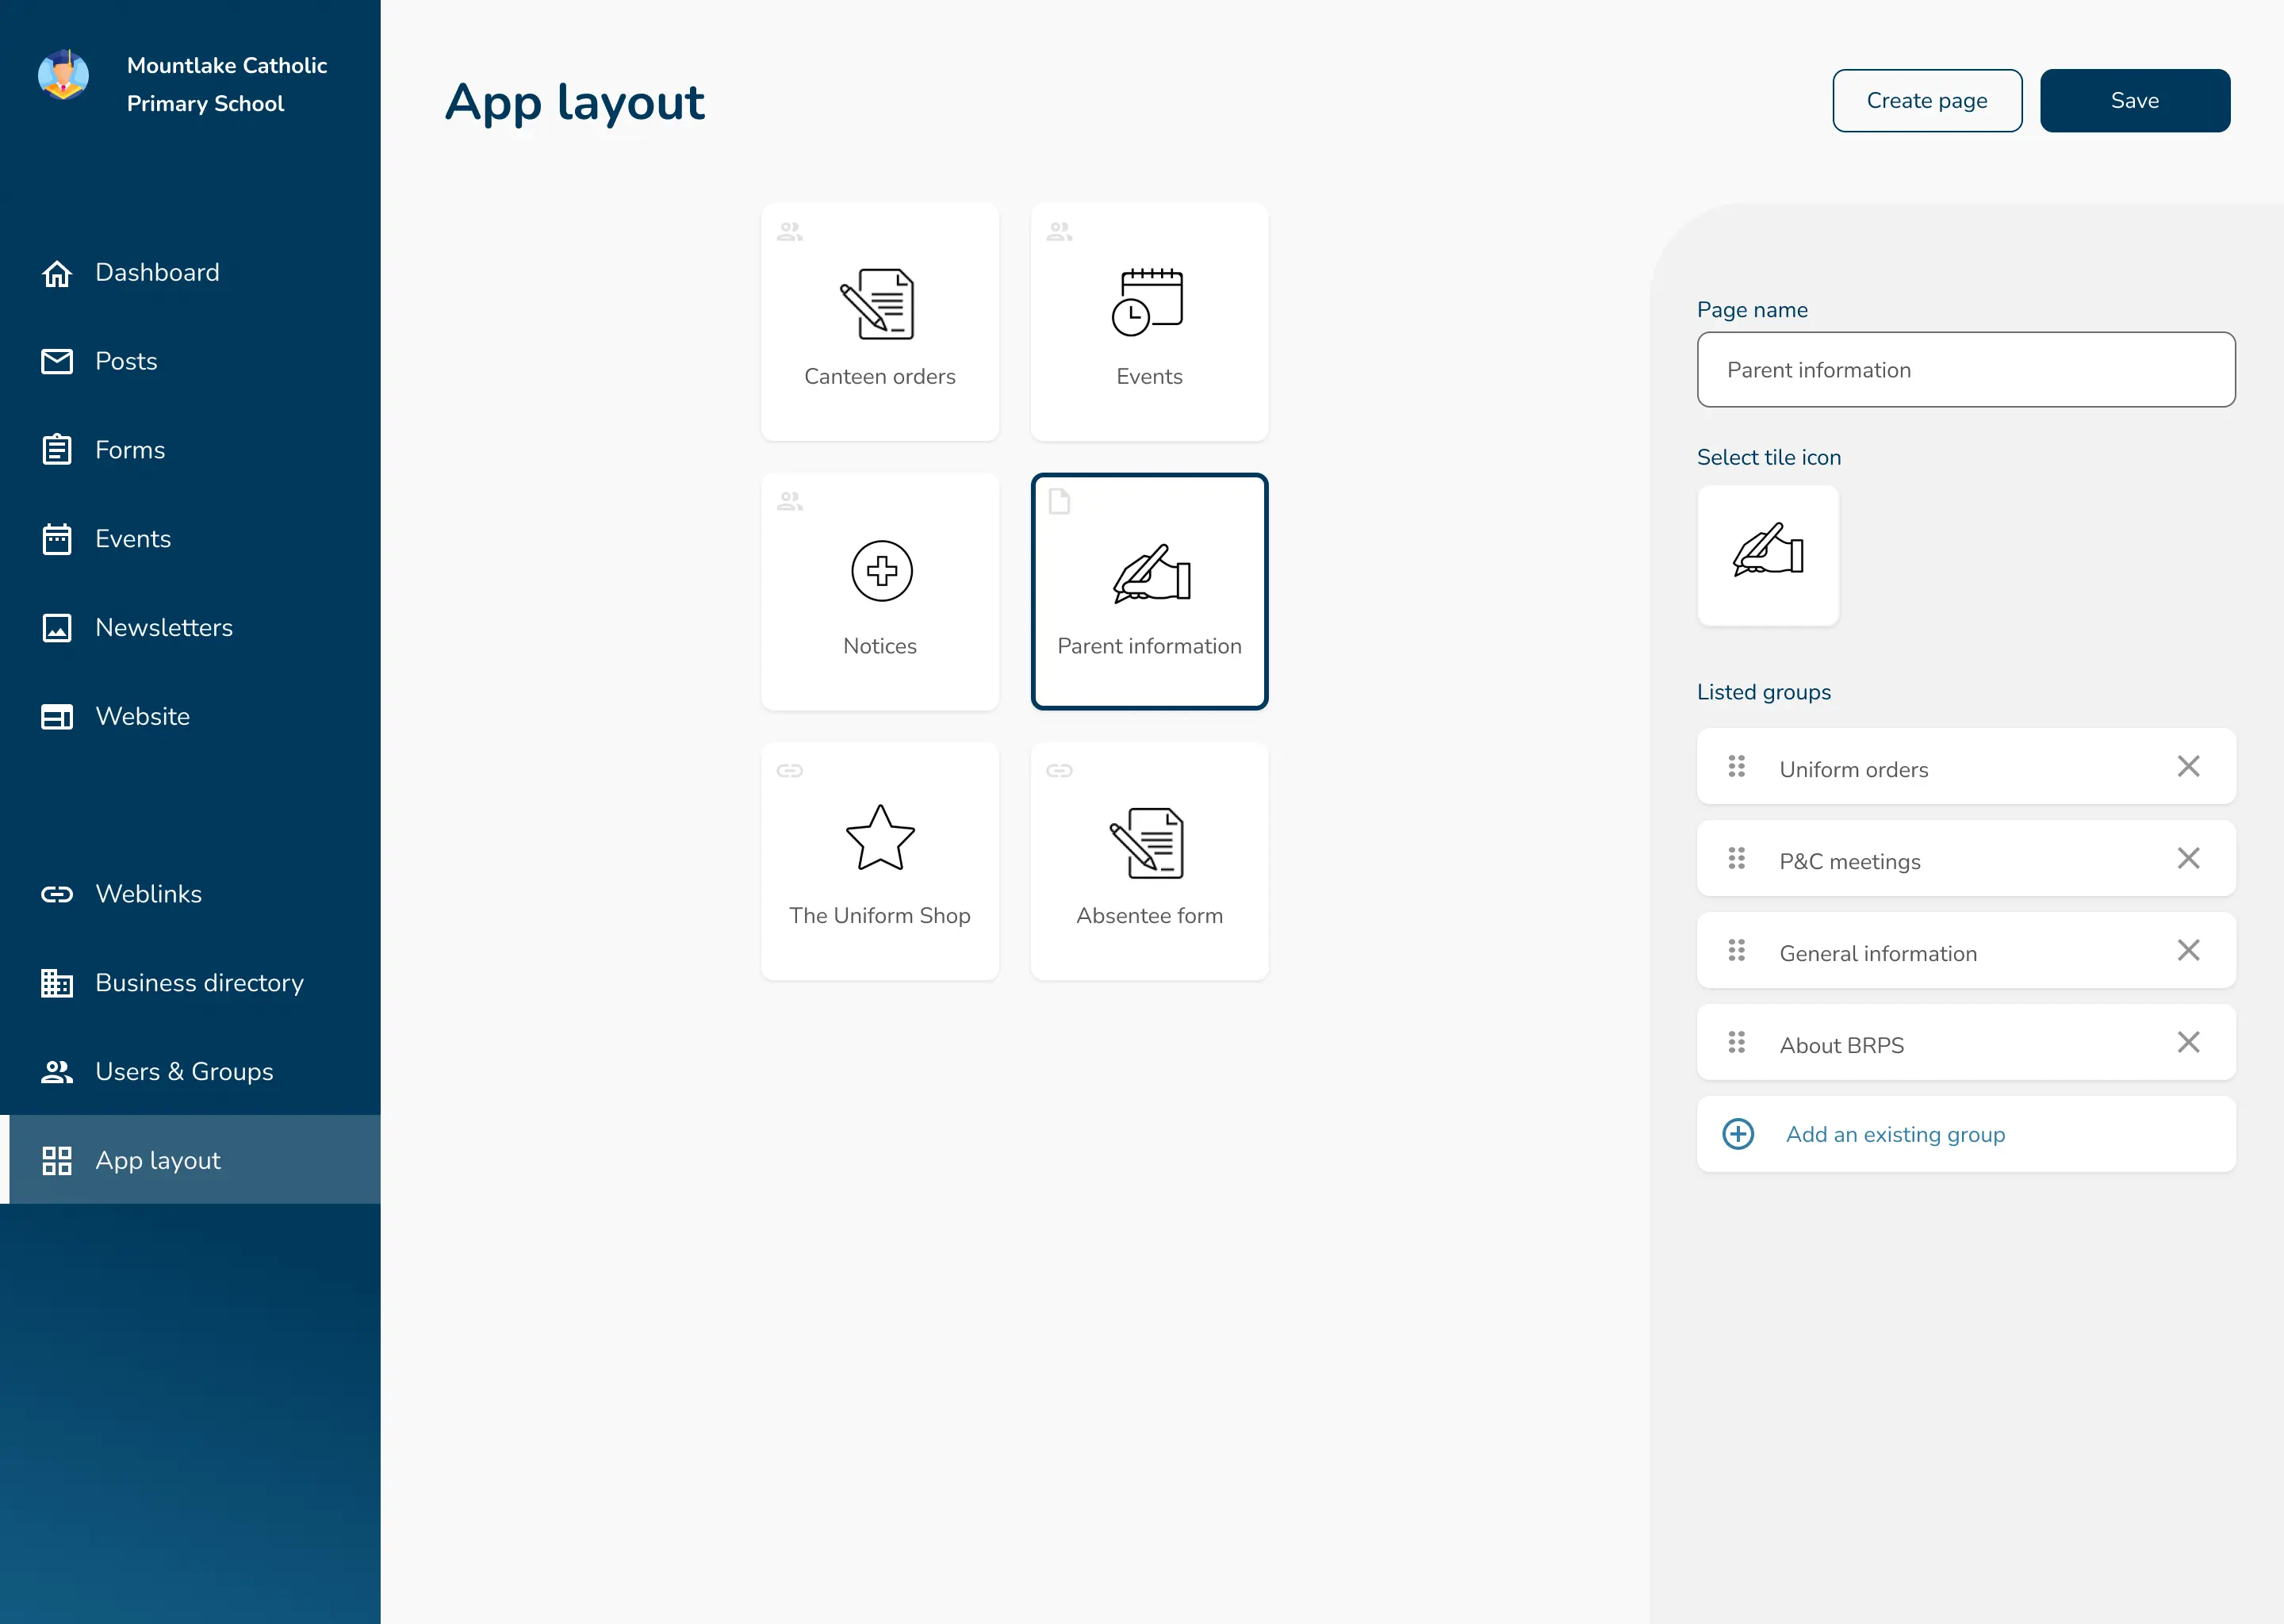Change the selected tile icon thumbnail
Image resolution: width=2284 pixels, height=1624 pixels.
[x=1767, y=555]
